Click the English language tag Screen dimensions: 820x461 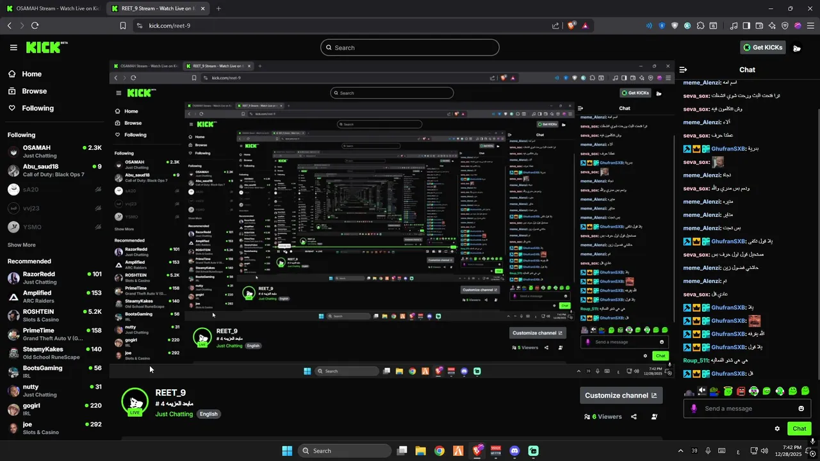208,414
